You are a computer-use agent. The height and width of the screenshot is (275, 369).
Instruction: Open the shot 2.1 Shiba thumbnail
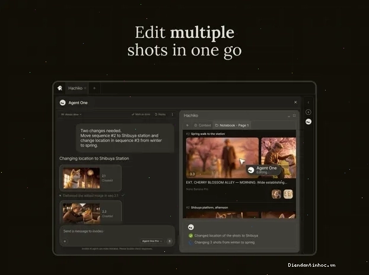tap(81, 178)
